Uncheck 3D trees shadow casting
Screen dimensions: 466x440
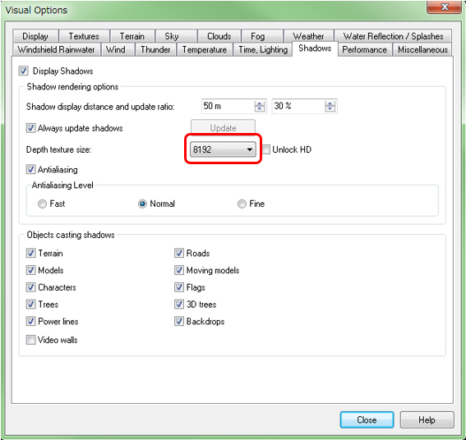coord(179,304)
